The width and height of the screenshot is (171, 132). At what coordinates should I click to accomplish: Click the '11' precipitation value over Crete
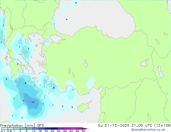coord(33,102)
